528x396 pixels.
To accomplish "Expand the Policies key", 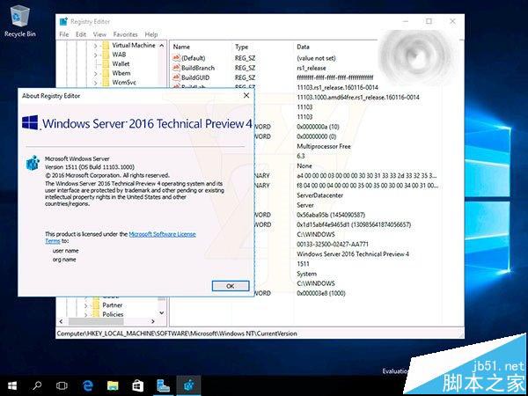I will 86,314.
